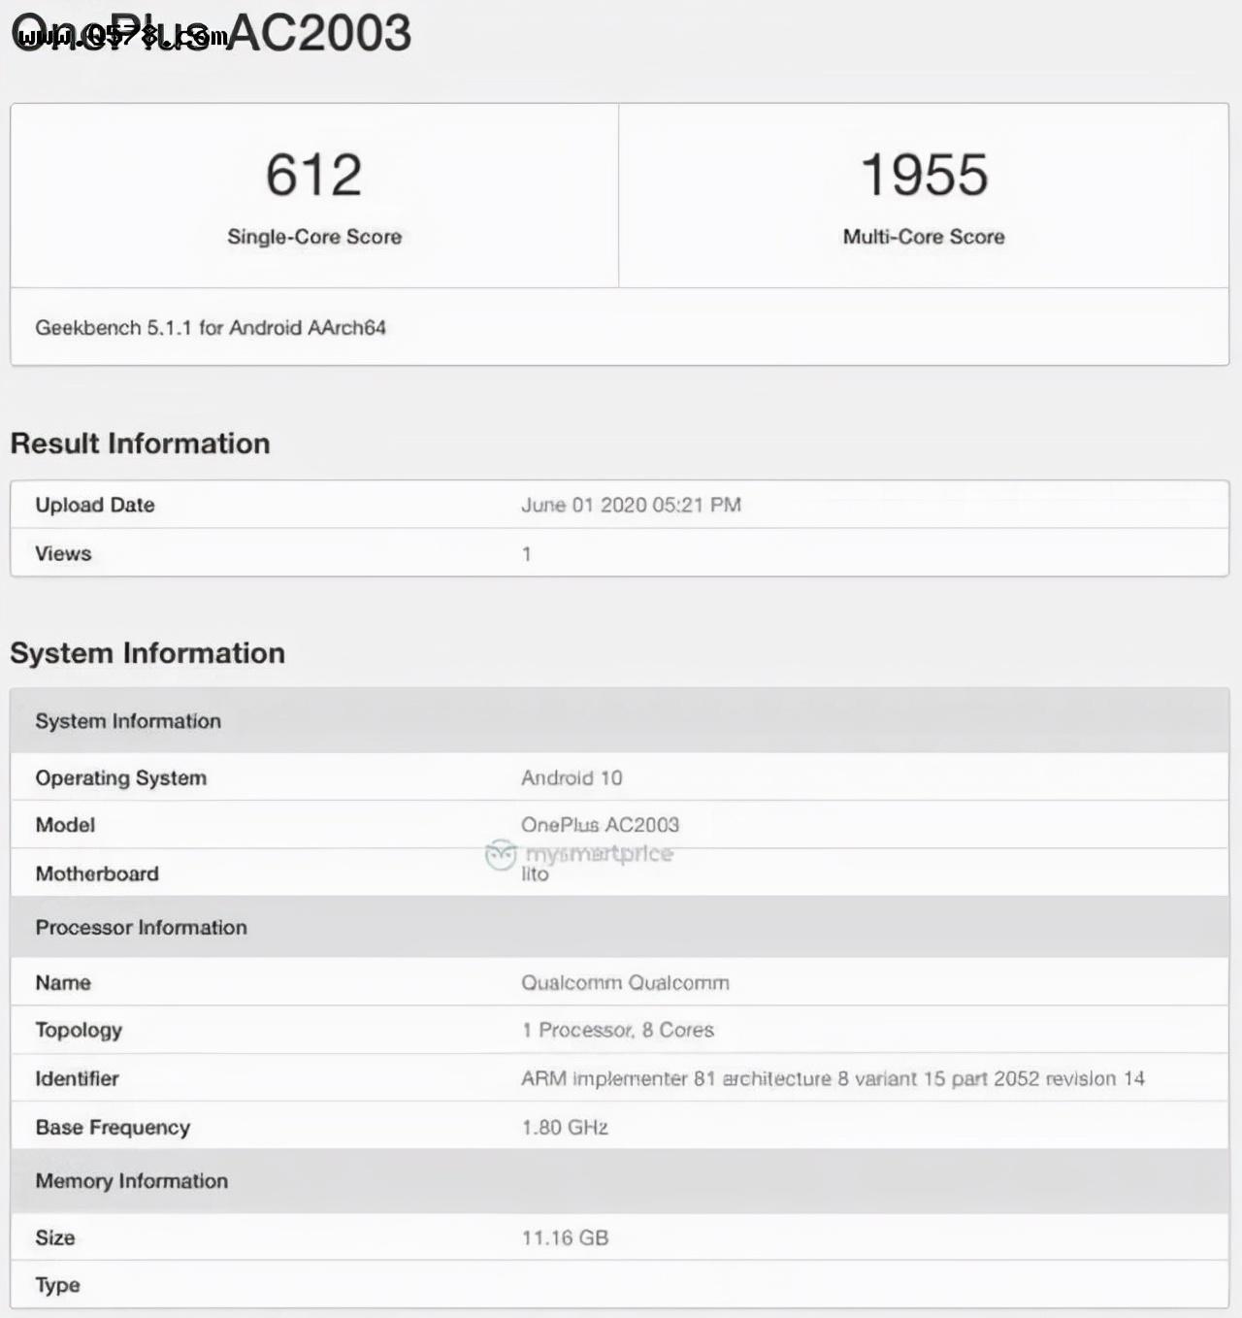Click the multi-core score value 1955

(x=924, y=175)
